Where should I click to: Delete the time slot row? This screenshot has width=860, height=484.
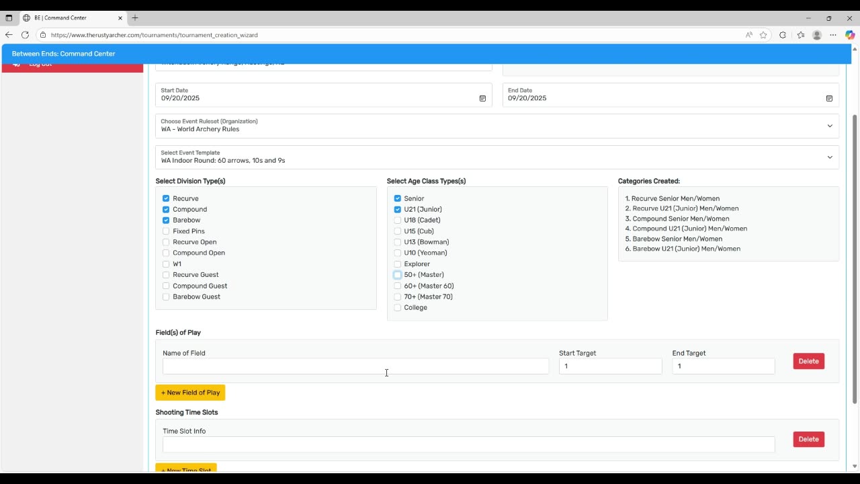coord(808,439)
